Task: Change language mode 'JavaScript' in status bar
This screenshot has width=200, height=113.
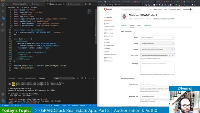Action: pyautogui.click(x=75, y=105)
